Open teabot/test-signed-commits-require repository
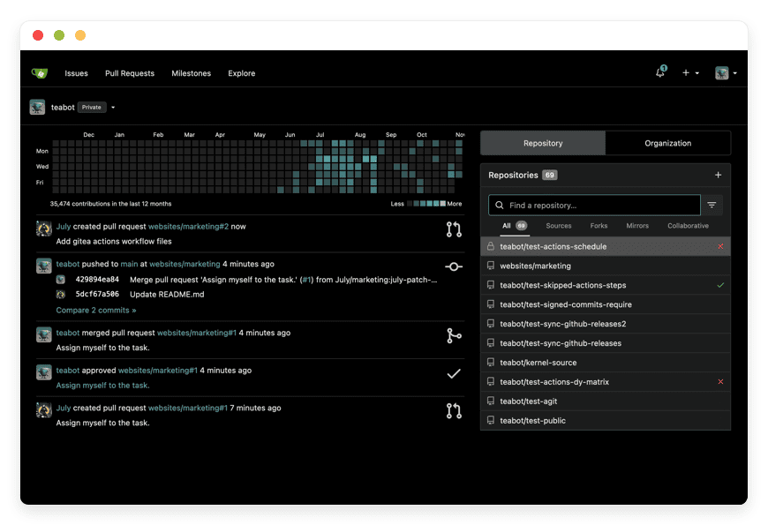 coord(566,304)
